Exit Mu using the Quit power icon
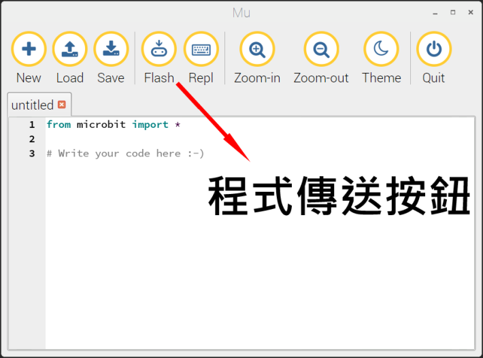 (434, 49)
